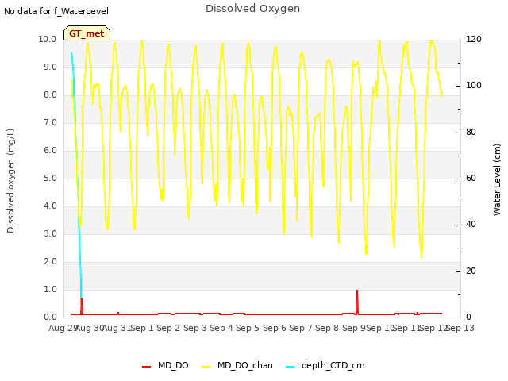Click the Dissolved oxygen (mg/L) axis label
508x381 pixels.
[x=10, y=181]
